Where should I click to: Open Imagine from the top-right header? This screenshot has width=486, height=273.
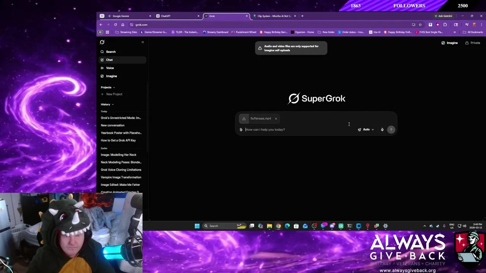pyautogui.click(x=450, y=43)
